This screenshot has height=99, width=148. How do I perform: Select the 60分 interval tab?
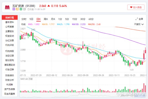click(x=91, y=19)
